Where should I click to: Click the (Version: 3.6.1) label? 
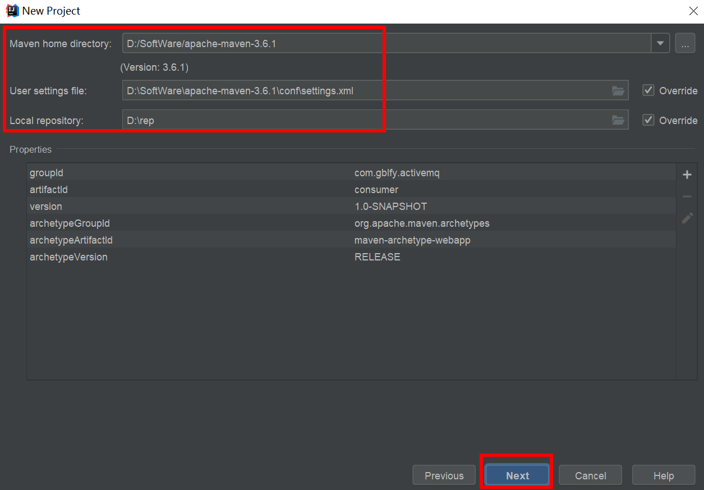pyautogui.click(x=154, y=67)
